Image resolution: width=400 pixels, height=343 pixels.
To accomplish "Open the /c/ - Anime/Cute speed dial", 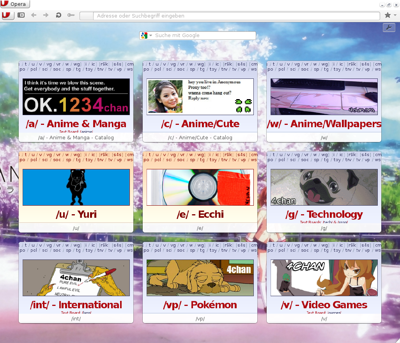I will point(200,101).
